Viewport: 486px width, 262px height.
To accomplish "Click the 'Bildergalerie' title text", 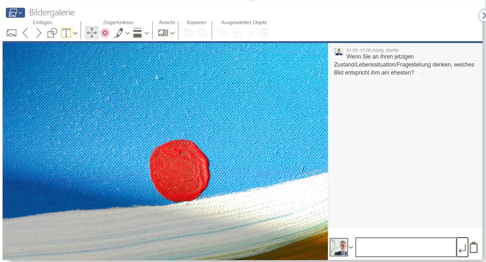I will (52, 13).
